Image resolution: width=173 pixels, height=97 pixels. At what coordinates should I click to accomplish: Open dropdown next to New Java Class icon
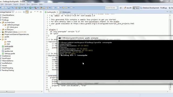click(22, 8)
